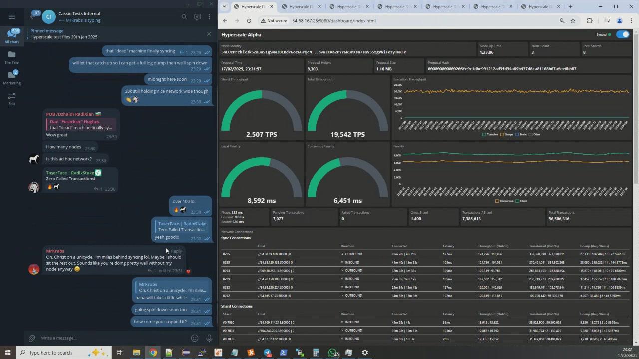Click the Chrome address bar URL
The image size is (639, 359).
[334, 21]
